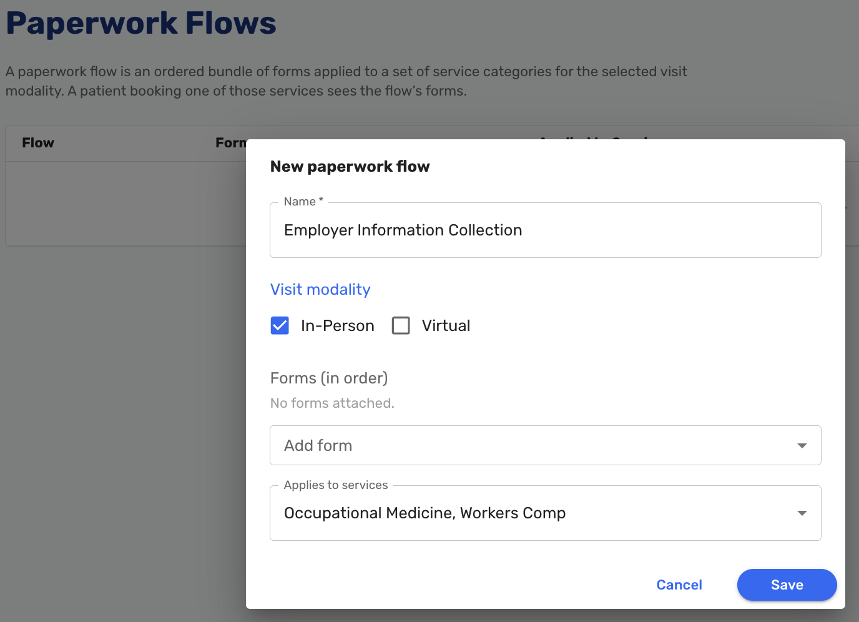Click the 'No forms attached.' text
The height and width of the screenshot is (622, 859).
click(x=332, y=403)
